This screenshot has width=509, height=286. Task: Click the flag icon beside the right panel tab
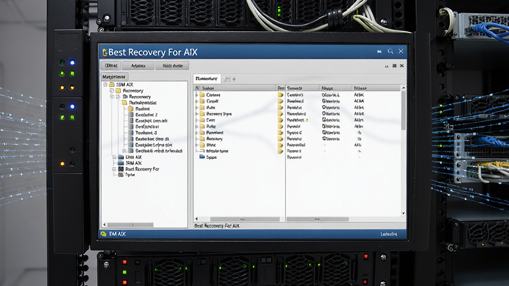tap(227, 79)
